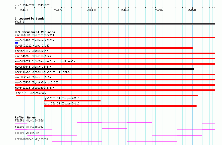Click the red bar of esv21616

[107, 95]
